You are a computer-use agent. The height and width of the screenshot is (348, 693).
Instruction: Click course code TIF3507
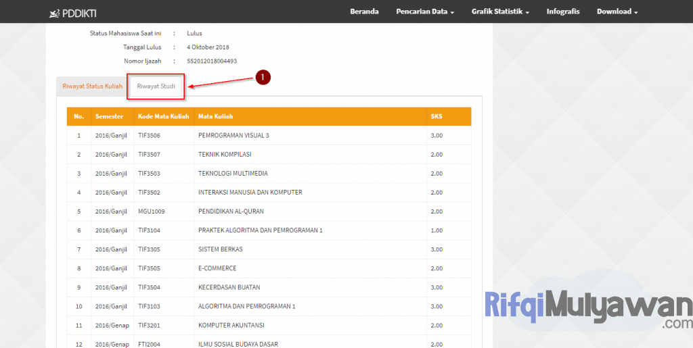149,154
